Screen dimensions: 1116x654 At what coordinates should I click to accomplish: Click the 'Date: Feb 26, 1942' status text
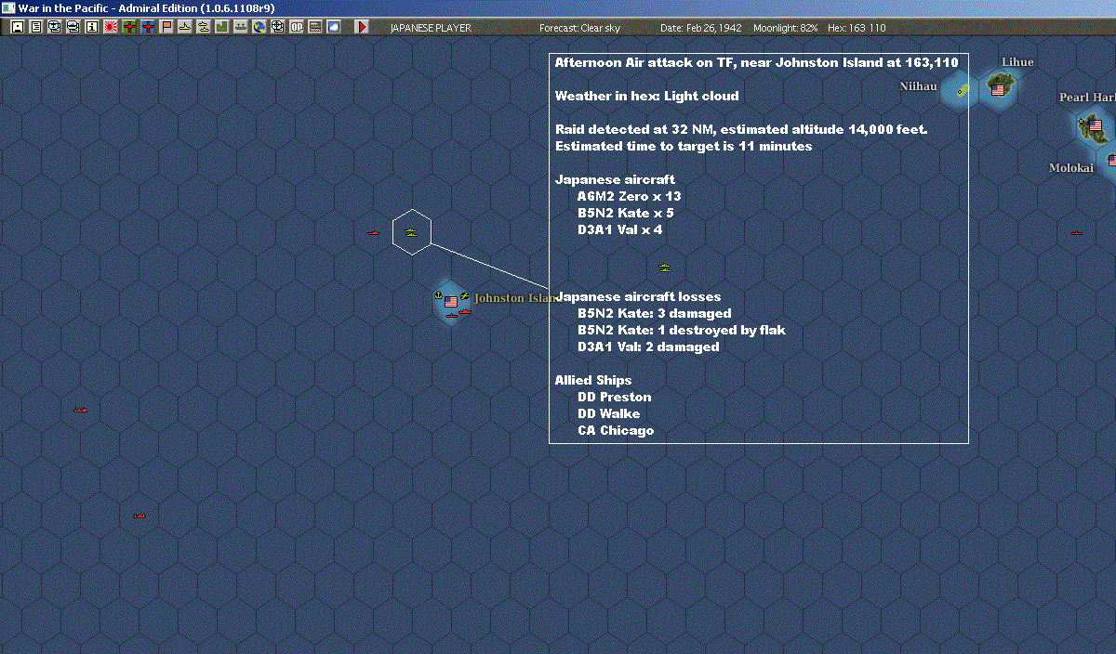point(701,28)
